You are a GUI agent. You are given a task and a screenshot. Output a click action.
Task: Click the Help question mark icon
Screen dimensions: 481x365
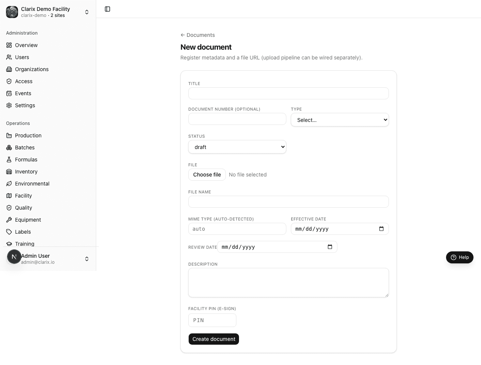click(454, 257)
